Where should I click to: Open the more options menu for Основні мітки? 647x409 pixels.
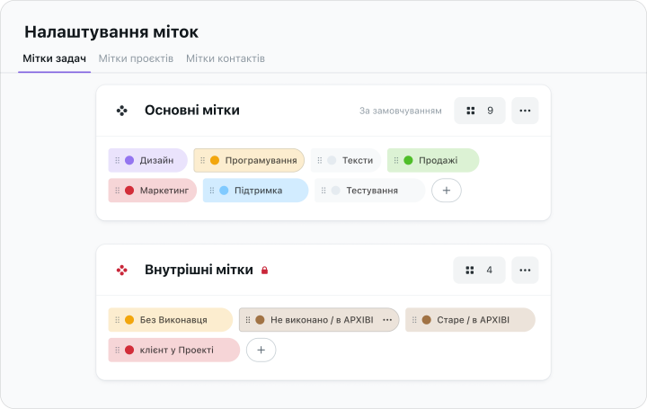click(x=525, y=111)
